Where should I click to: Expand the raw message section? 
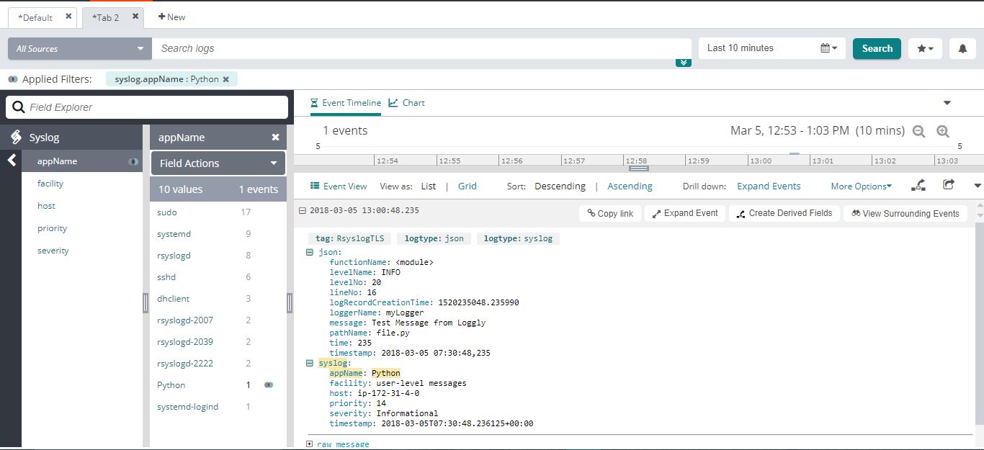tap(310, 444)
